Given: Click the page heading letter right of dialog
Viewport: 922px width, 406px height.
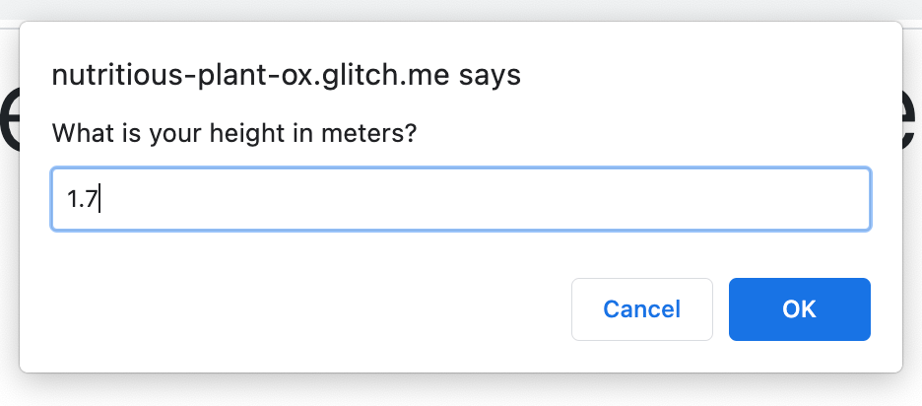Looking at the screenshot, I should pos(912,123).
